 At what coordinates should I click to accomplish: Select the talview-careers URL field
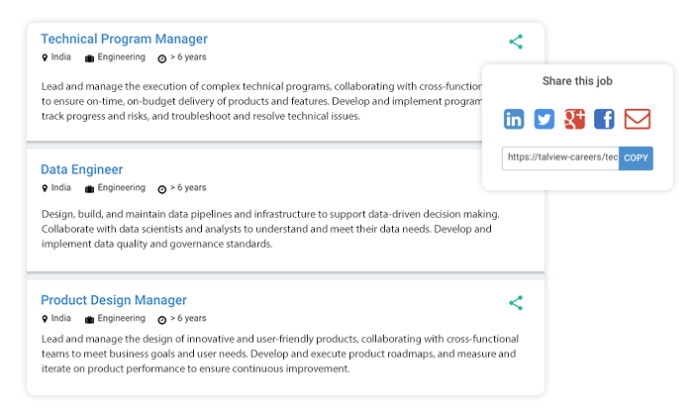[560, 158]
